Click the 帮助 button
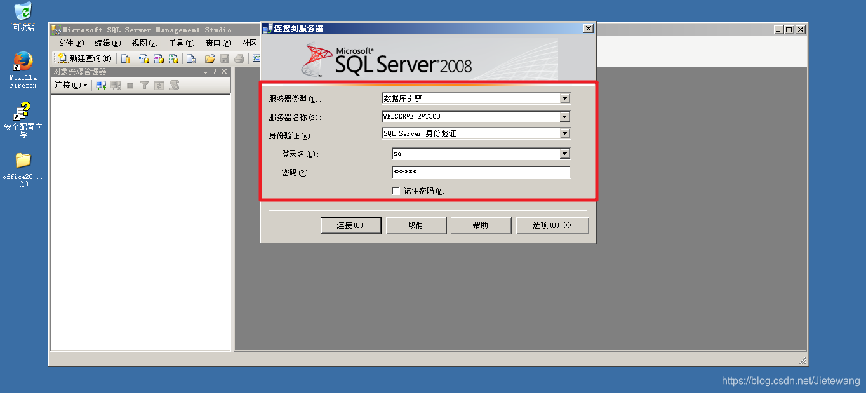 481,225
